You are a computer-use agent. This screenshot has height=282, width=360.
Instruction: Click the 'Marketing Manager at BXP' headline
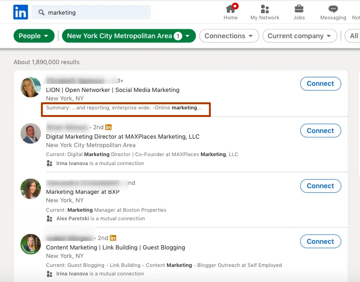pos(83,192)
